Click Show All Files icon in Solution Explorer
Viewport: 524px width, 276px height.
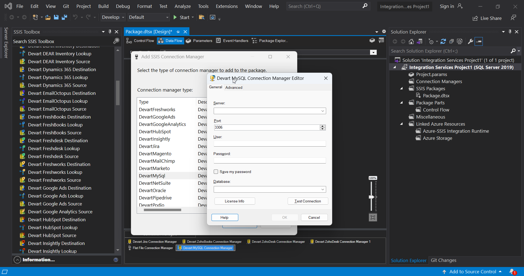460,41
